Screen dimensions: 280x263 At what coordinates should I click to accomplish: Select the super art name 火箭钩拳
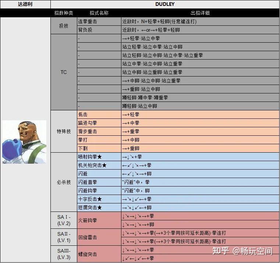[88, 220]
